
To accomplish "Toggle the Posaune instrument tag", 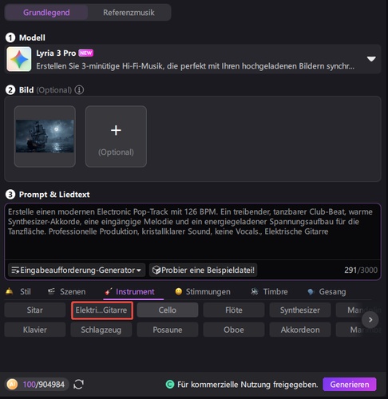I will point(168,330).
